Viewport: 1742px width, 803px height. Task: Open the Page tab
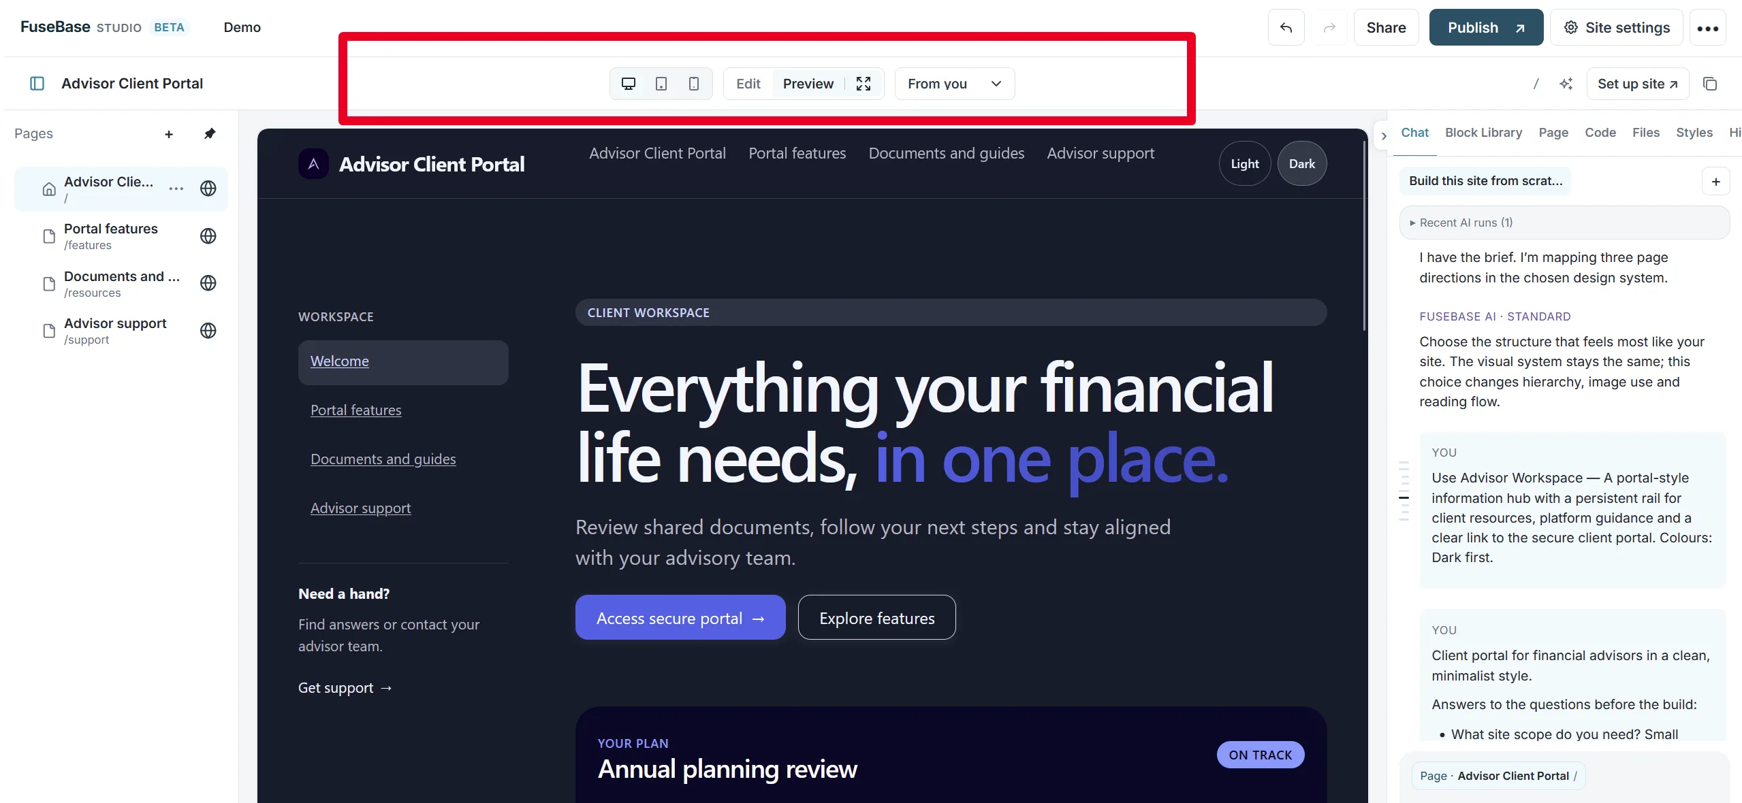(1553, 133)
